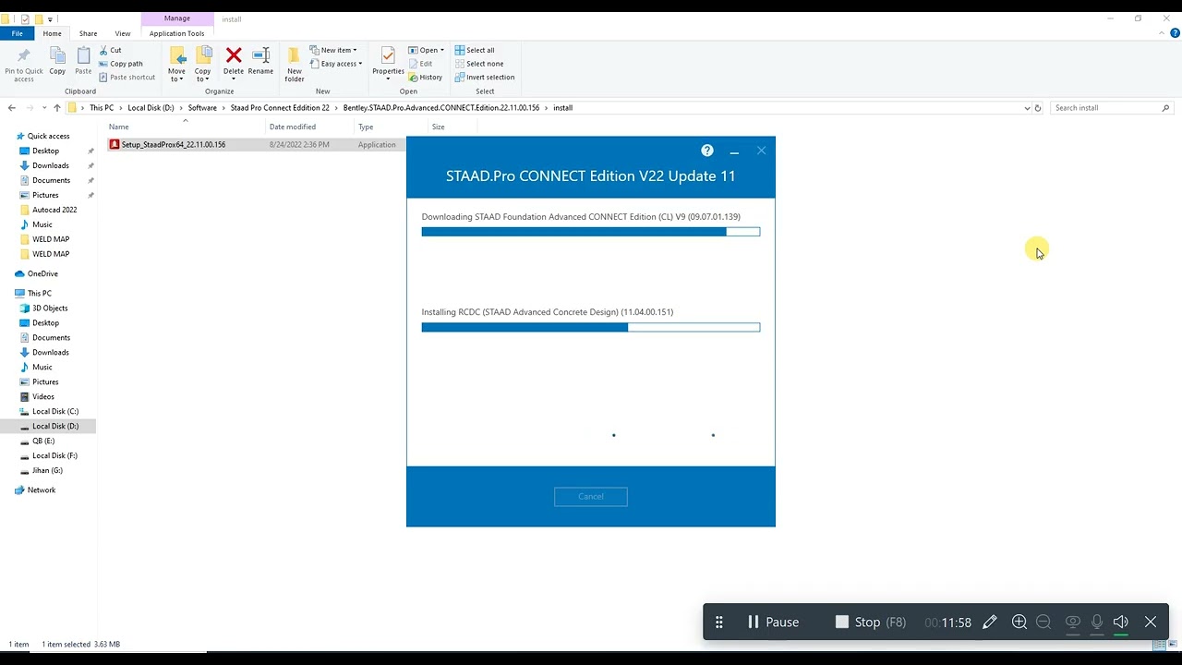Click the Software breadcrumb in the address bar
The image size is (1182, 665).
(x=202, y=108)
